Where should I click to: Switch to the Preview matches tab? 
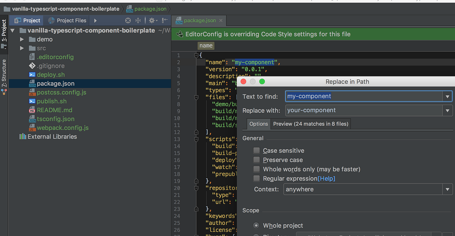311,124
